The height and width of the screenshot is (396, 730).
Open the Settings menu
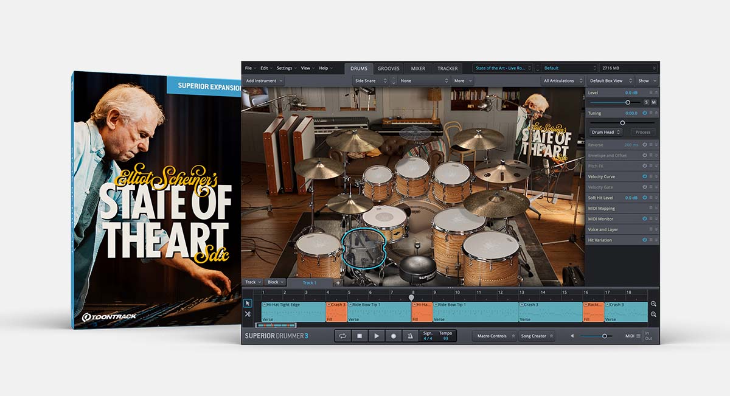(x=286, y=68)
